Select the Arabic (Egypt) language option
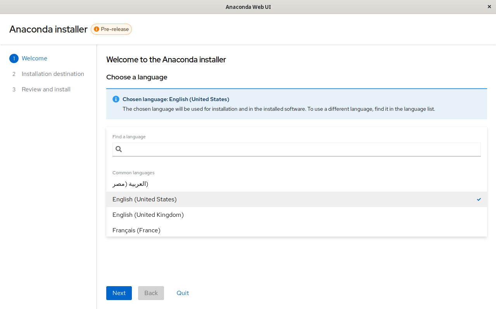This screenshot has height=309, width=496. click(x=297, y=184)
